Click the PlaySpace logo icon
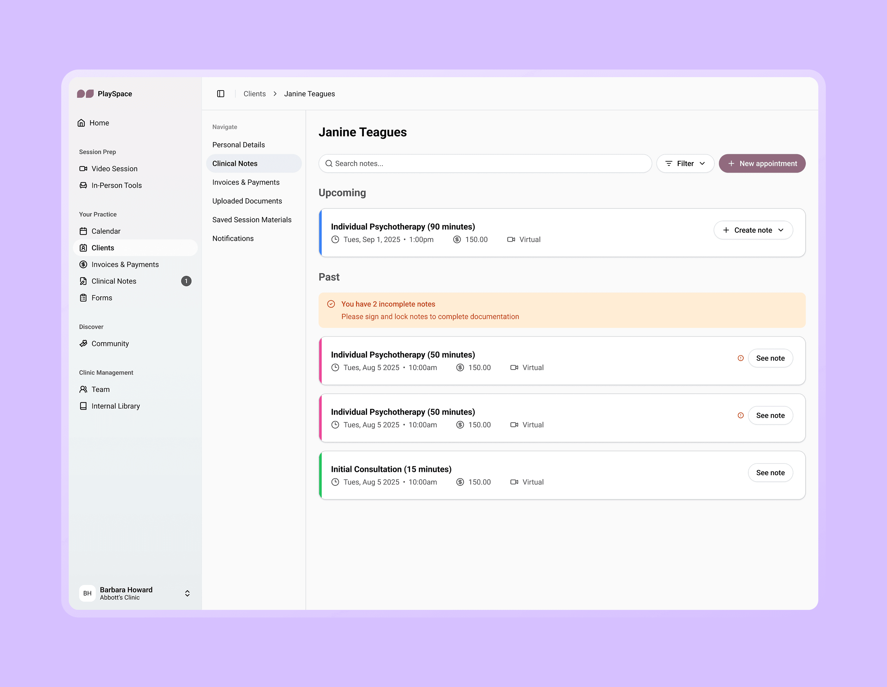This screenshot has height=687, width=887. point(85,94)
